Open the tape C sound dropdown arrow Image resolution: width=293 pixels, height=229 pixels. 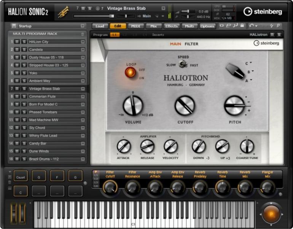pos(251,63)
